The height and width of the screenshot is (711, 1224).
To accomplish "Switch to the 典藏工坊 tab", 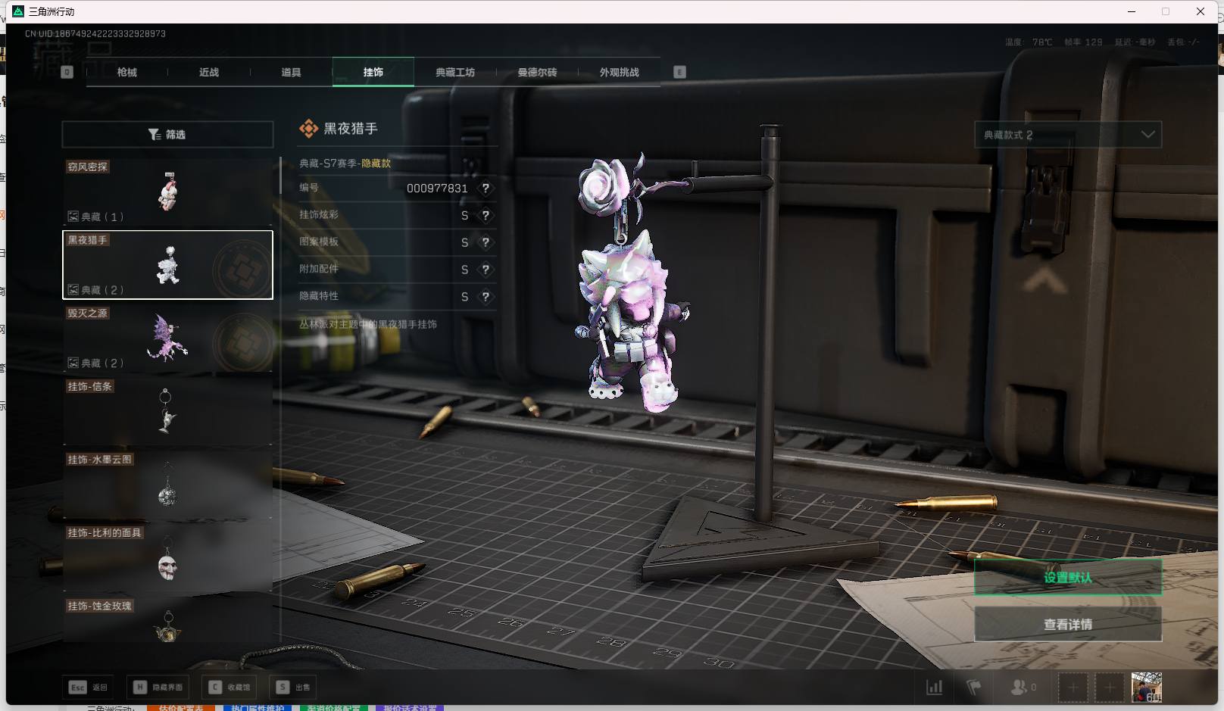I will 455,73.
